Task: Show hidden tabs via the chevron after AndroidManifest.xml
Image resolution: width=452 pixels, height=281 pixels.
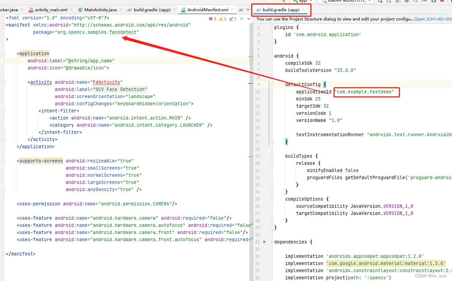Action: [249, 10]
